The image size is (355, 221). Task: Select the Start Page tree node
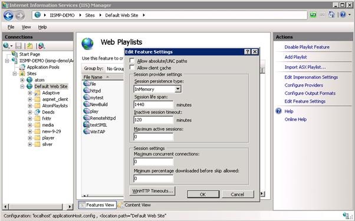coord(29,54)
